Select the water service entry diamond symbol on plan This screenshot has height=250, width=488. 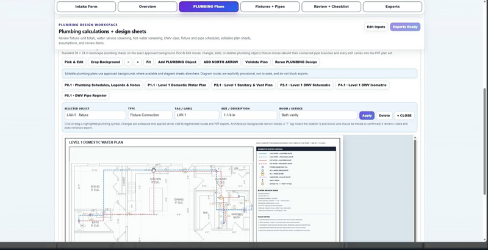252,206
